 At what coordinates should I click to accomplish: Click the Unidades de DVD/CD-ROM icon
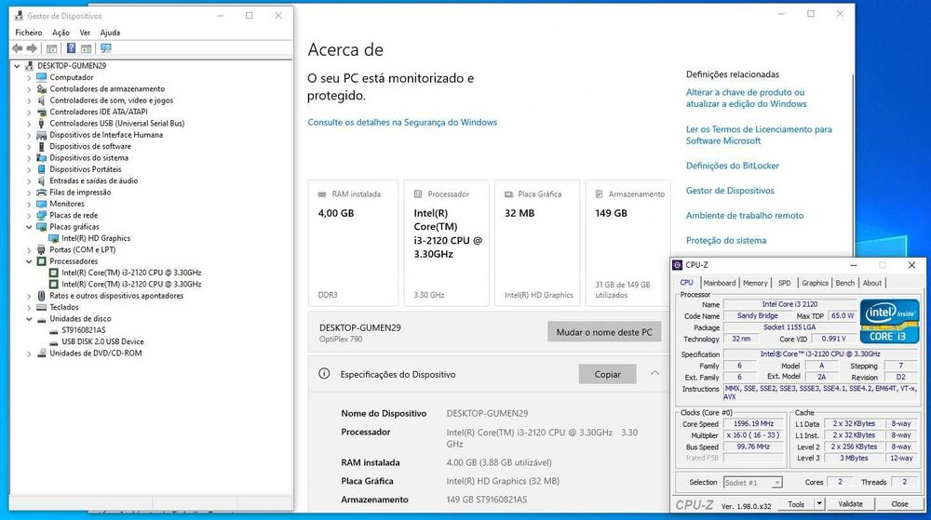(x=42, y=353)
